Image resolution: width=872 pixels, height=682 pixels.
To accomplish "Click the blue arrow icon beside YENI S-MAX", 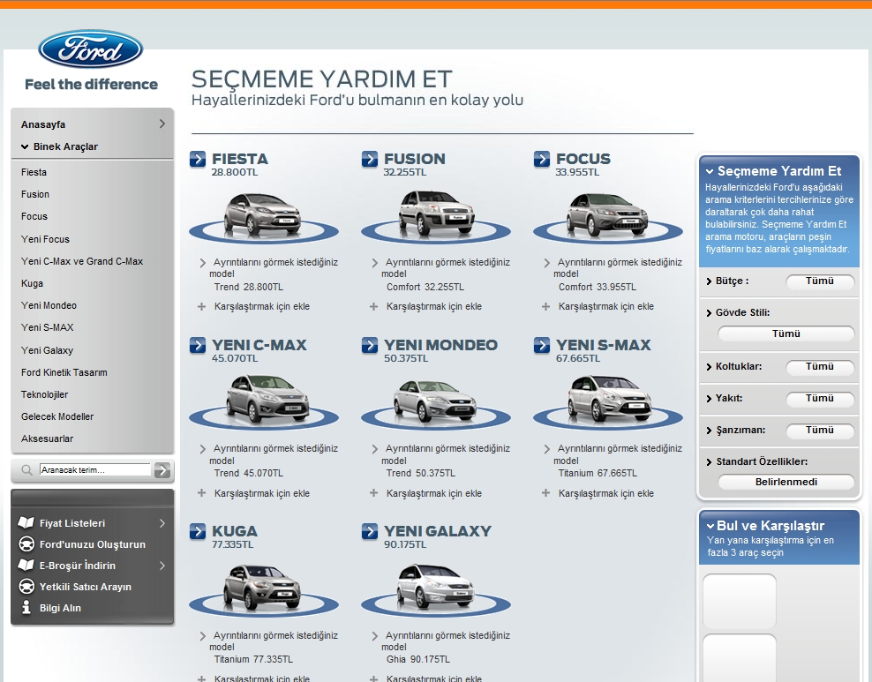I will (542, 345).
